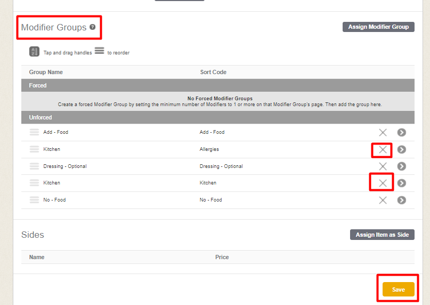This screenshot has height=305, width=430.
Task: Click the drag handle on the Kitchen sort code row
Action: click(34, 183)
